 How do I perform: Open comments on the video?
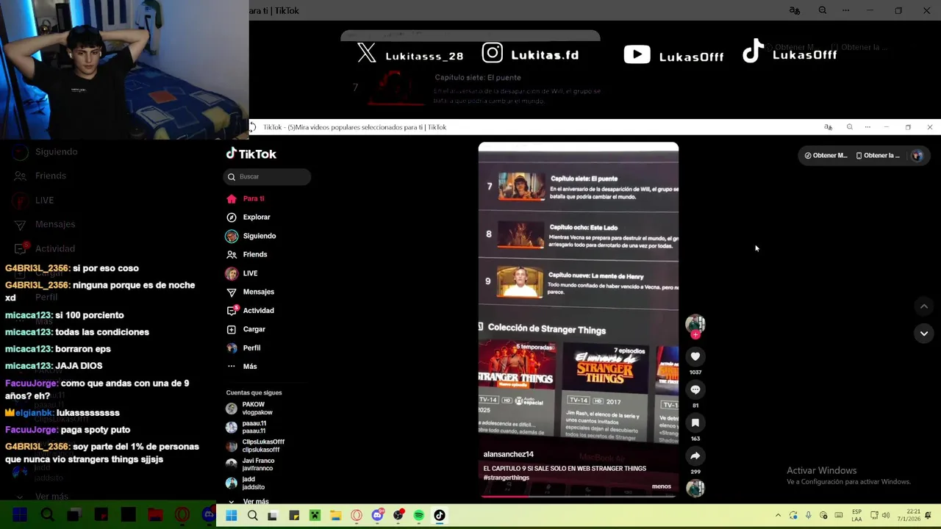point(695,389)
